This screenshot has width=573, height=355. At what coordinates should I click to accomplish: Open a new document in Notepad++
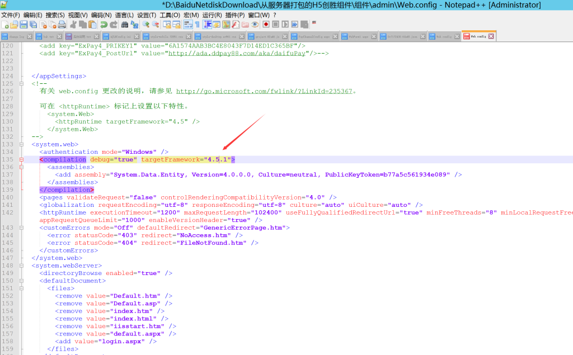(x=4, y=24)
